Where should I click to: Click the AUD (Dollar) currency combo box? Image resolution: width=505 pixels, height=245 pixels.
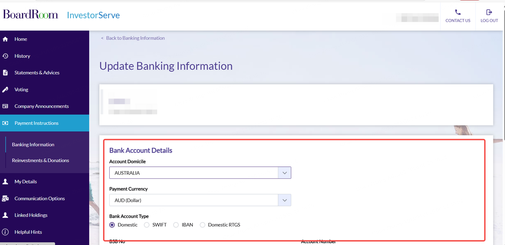pos(200,200)
